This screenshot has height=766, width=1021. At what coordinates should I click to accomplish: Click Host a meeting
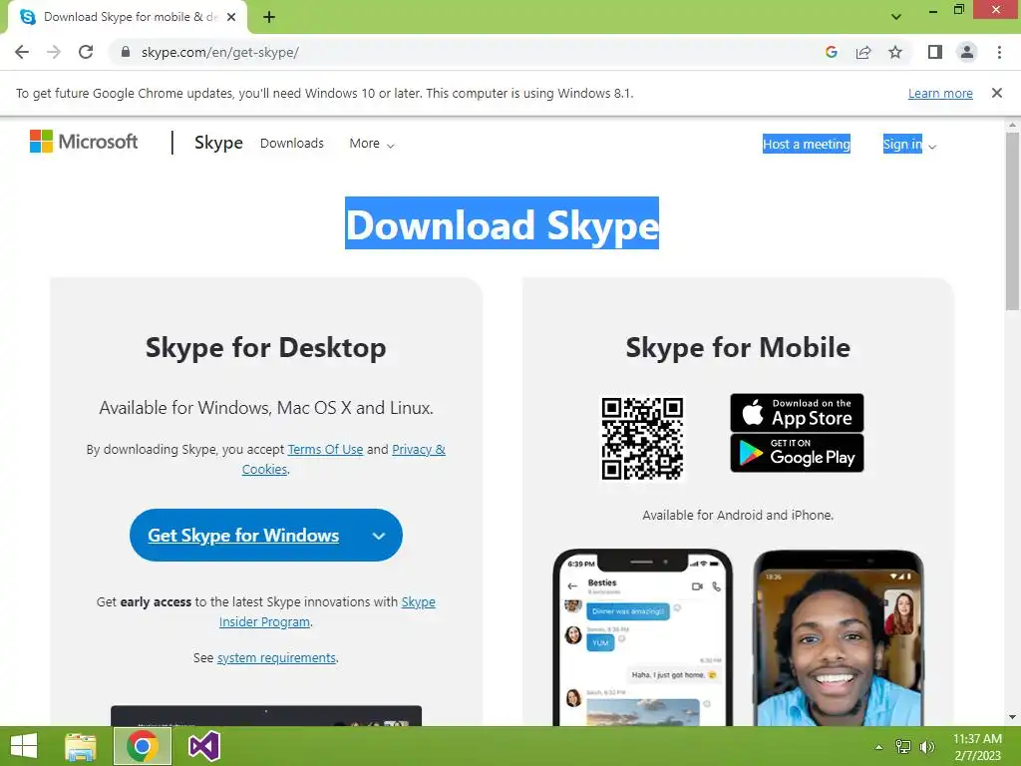point(806,144)
